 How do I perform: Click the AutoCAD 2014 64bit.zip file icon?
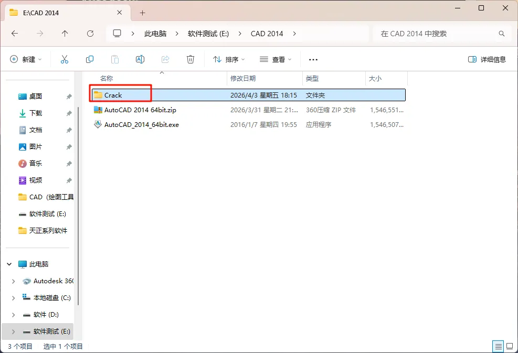pos(98,110)
